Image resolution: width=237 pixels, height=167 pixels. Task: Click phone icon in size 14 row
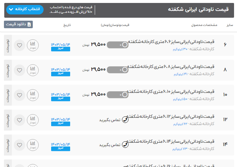point(125,145)
